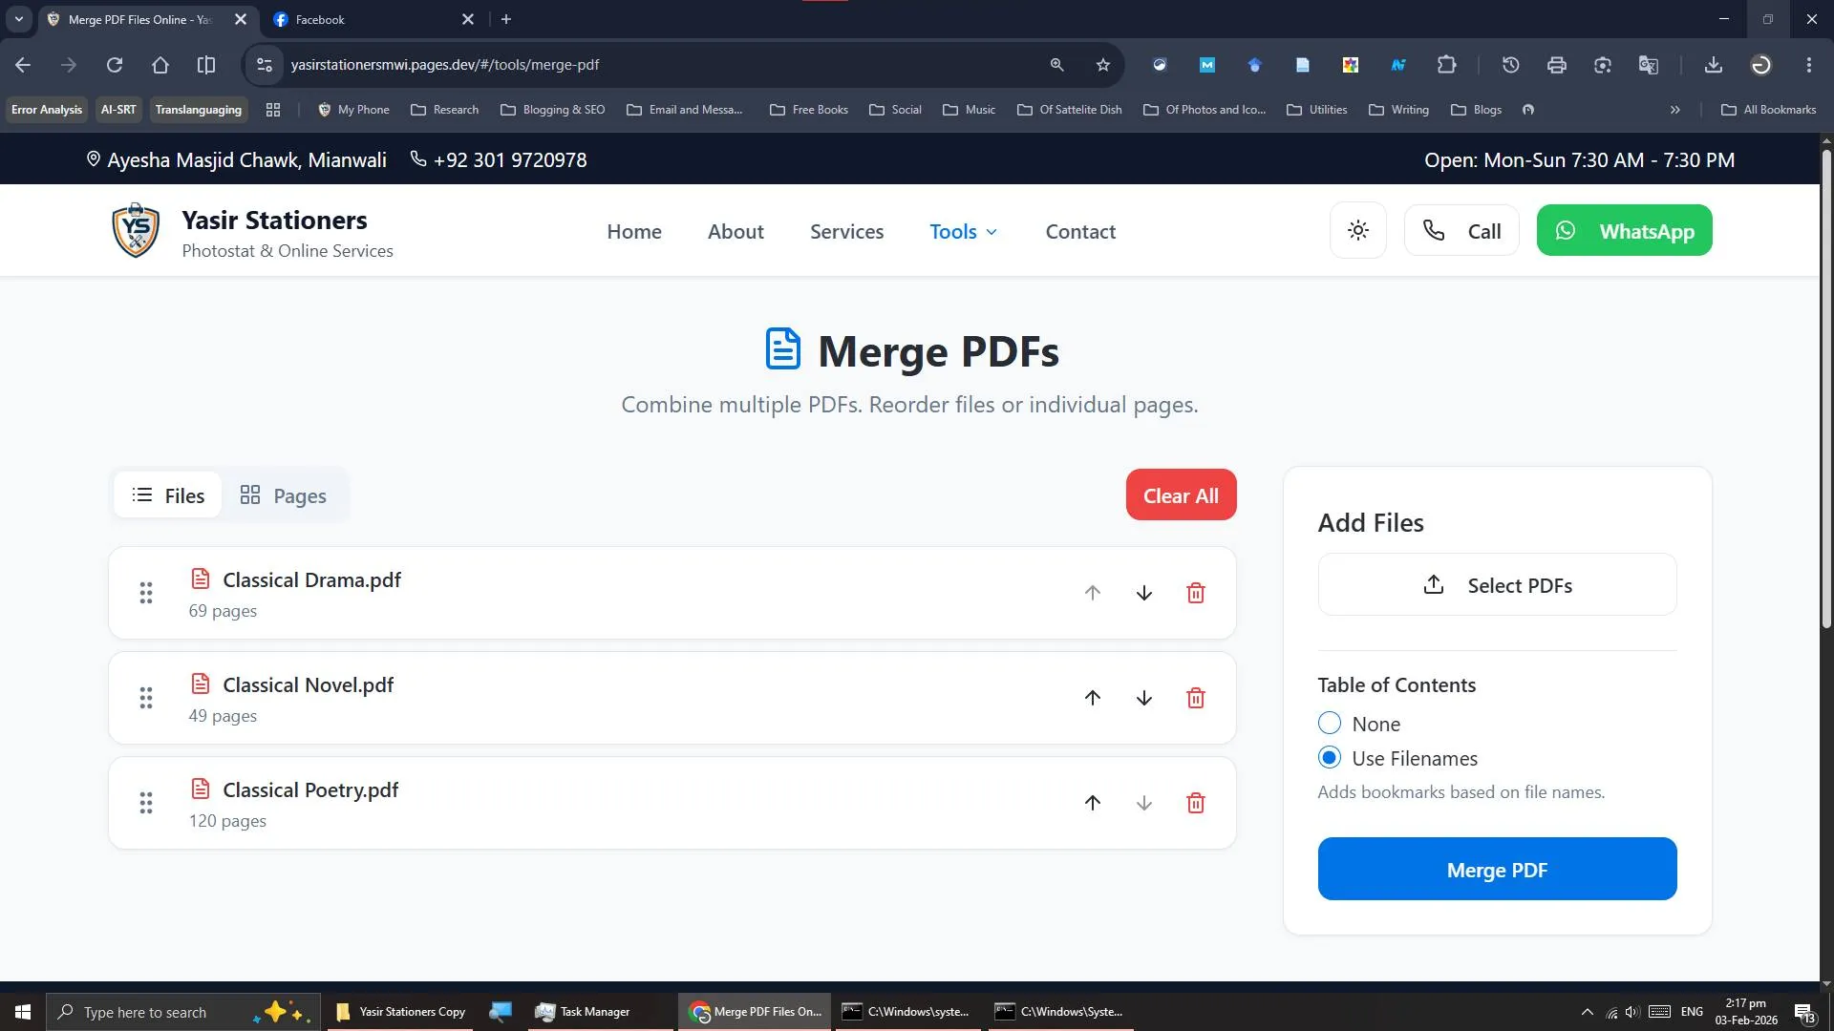The width and height of the screenshot is (1834, 1031).
Task: Open the Services navigation item
Action: [x=846, y=232]
